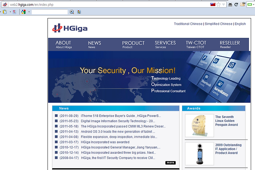Click the Android robot toolbar icon
This screenshot has height=170, width=255.
(x=230, y=5)
